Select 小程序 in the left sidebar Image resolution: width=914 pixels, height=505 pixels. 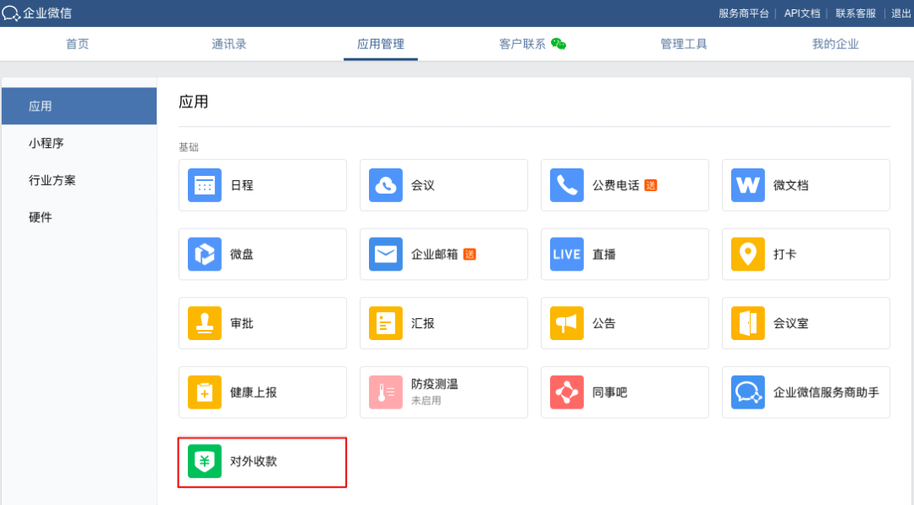coord(47,144)
